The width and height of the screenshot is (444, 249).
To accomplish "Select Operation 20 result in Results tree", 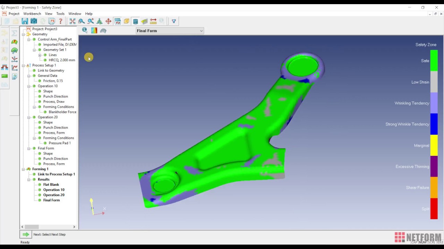I will (54, 195).
